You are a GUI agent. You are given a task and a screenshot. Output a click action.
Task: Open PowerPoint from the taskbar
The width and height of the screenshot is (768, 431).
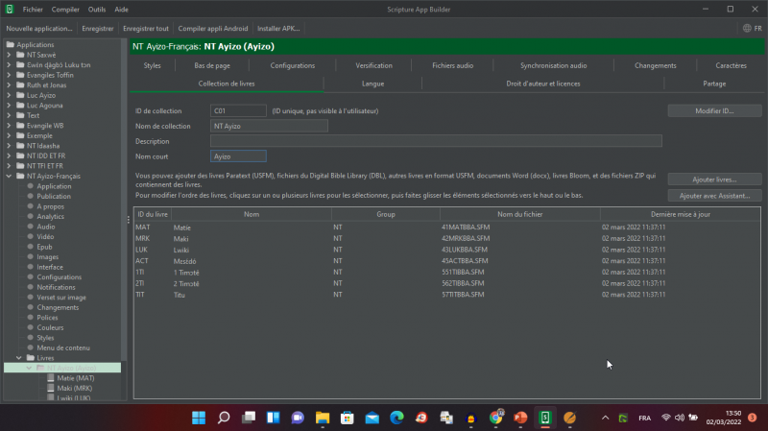pos(520,418)
